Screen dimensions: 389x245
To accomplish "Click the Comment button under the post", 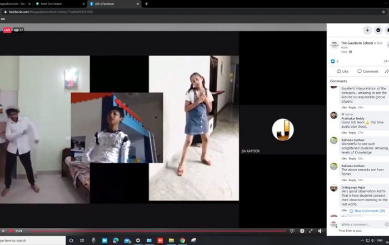I will pyautogui.click(x=367, y=71).
